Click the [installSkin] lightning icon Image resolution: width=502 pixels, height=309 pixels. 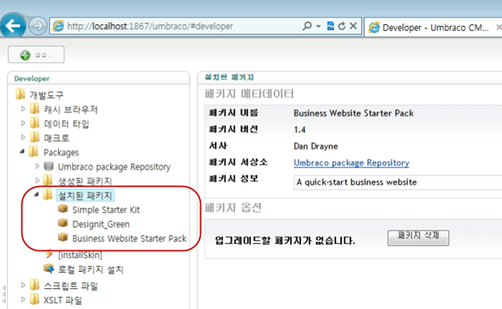(x=48, y=254)
